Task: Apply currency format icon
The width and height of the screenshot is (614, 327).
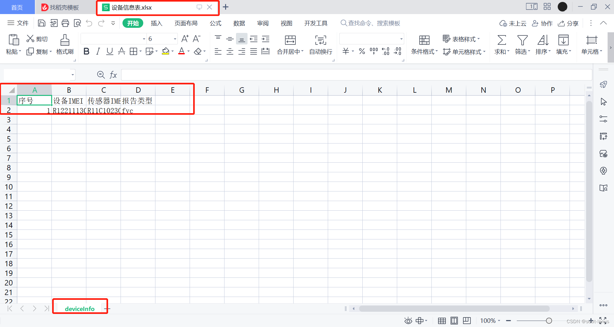Action: [346, 51]
